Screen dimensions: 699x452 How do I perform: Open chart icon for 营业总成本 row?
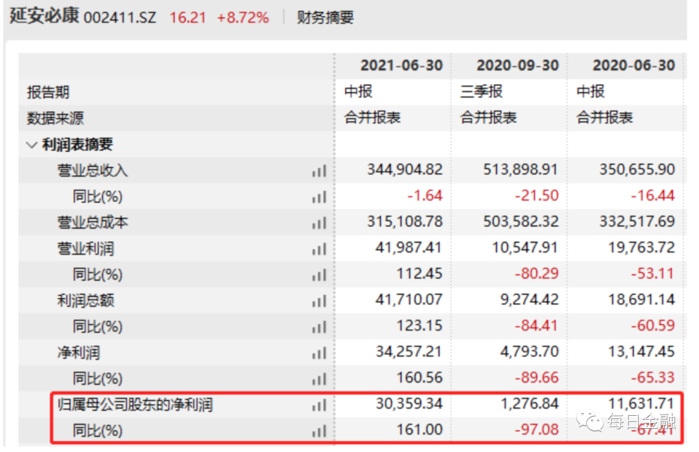click(x=319, y=222)
